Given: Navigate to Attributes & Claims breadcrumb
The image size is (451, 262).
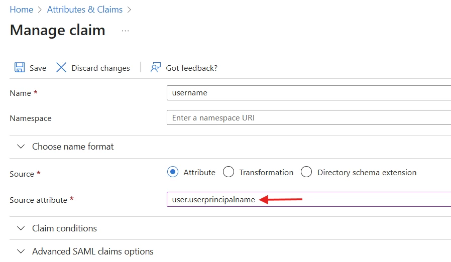Looking at the screenshot, I should point(85,10).
